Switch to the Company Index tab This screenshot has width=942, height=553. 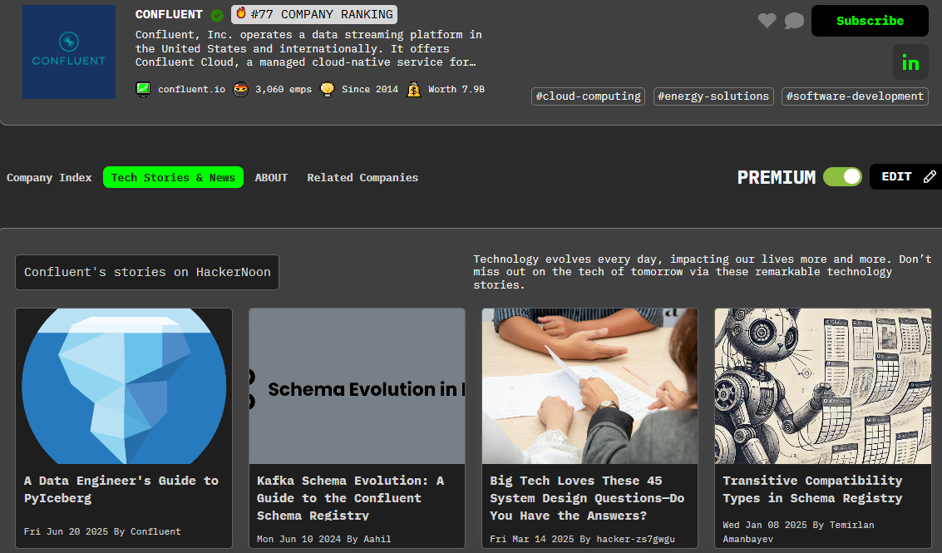(49, 177)
